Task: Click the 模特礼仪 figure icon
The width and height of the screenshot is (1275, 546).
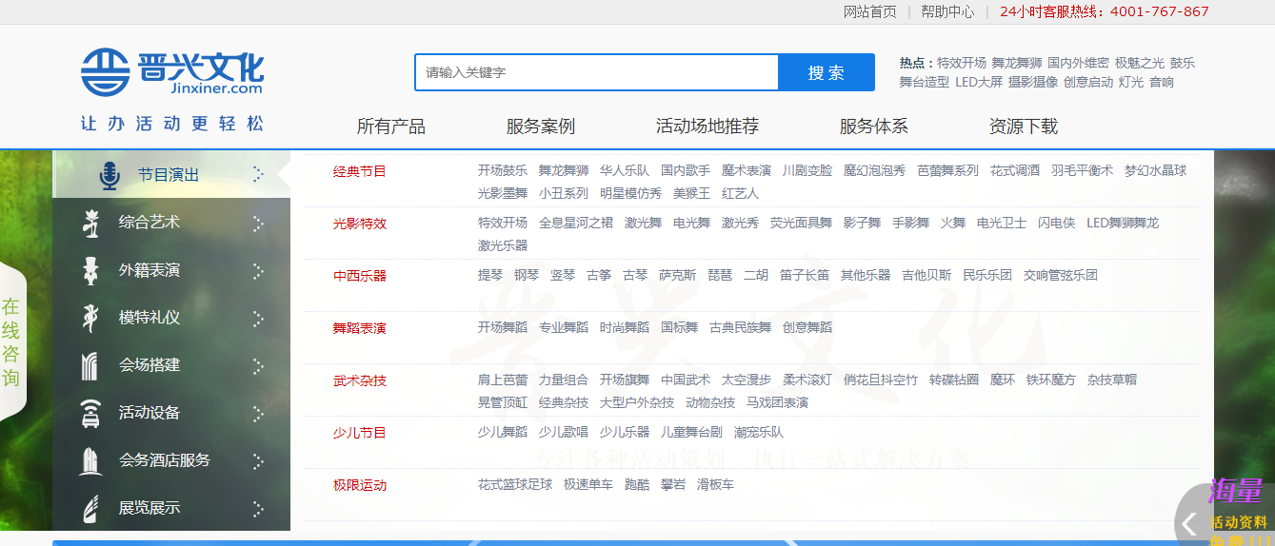Action: (x=90, y=318)
